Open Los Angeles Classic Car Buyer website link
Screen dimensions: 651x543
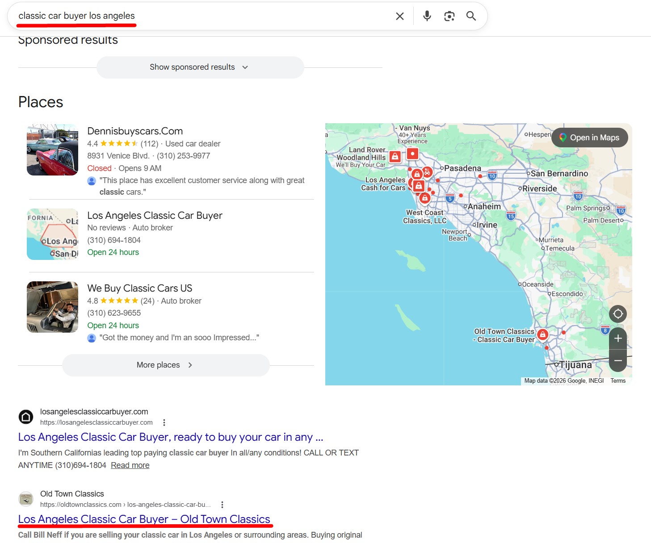pyautogui.click(x=170, y=437)
